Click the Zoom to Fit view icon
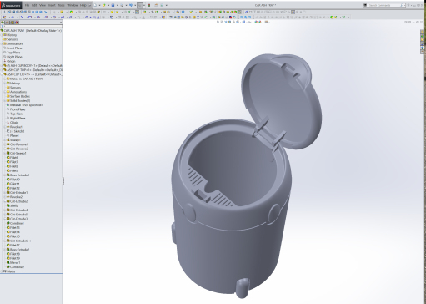The width and height of the screenshot is (426, 304). pyautogui.click(x=218, y=22)
